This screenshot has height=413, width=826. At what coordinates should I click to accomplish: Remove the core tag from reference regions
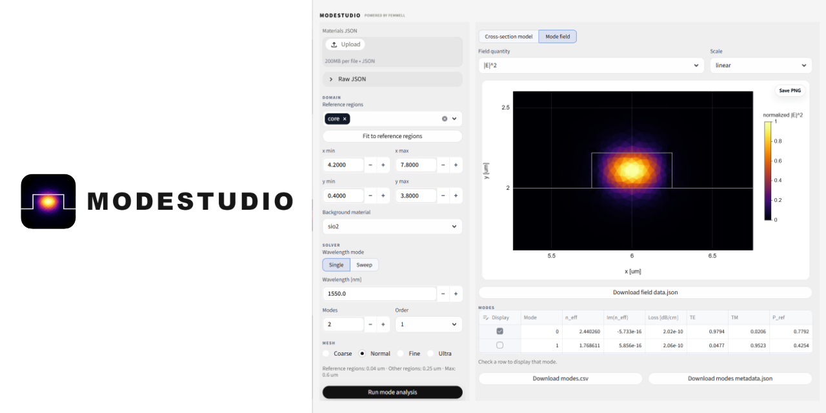click(345, 119)
